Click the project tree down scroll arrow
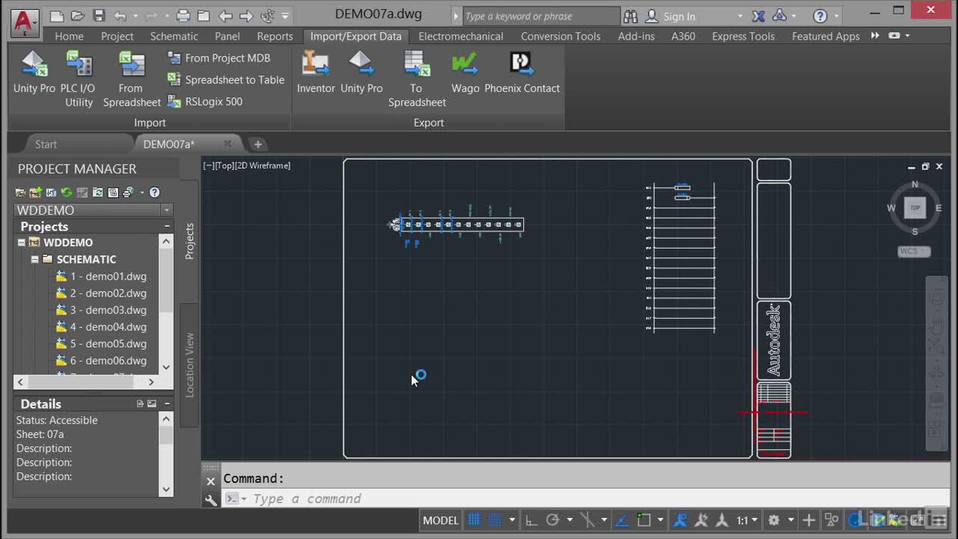 point(166,368)
